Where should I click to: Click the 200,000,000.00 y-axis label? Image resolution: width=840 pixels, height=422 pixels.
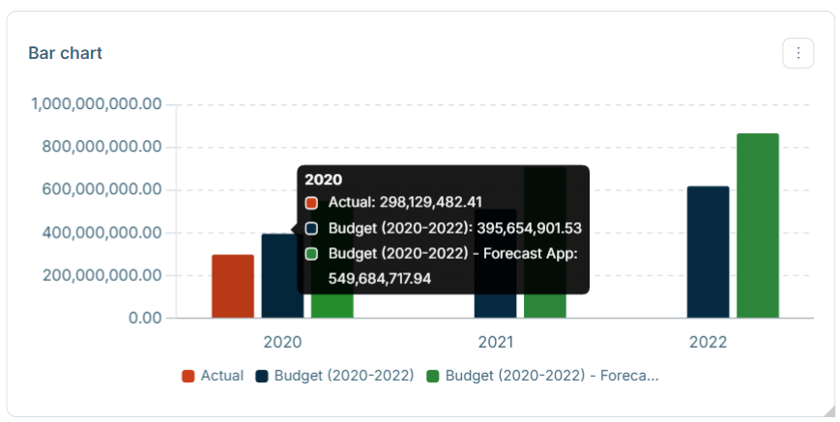coord(101,275)
